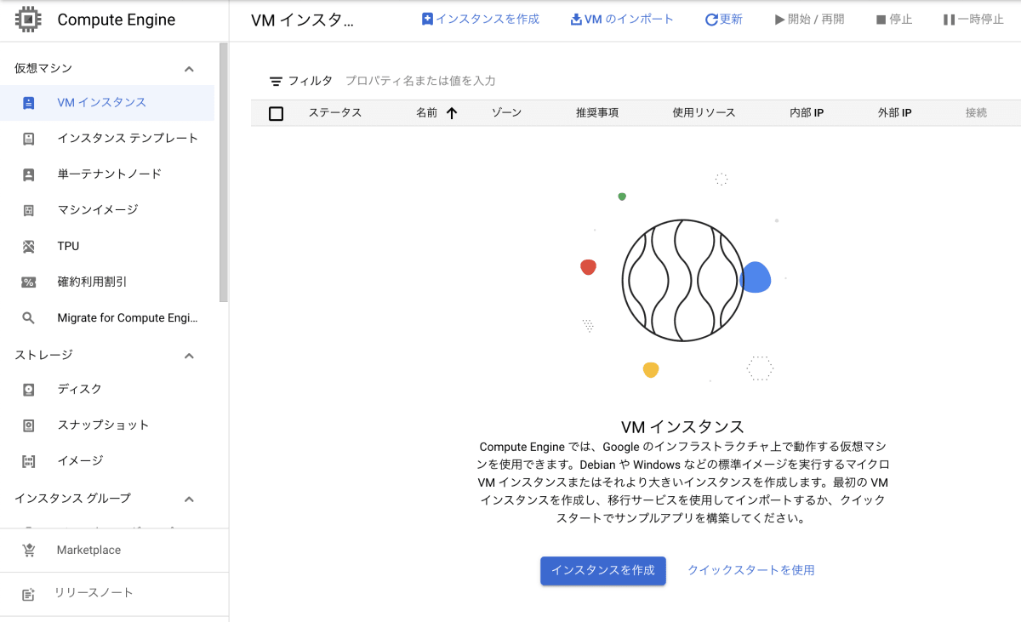Click the インスタンス テンプレート sidebar icon
The image size is (1021, 622).
(x=28, y=139)
